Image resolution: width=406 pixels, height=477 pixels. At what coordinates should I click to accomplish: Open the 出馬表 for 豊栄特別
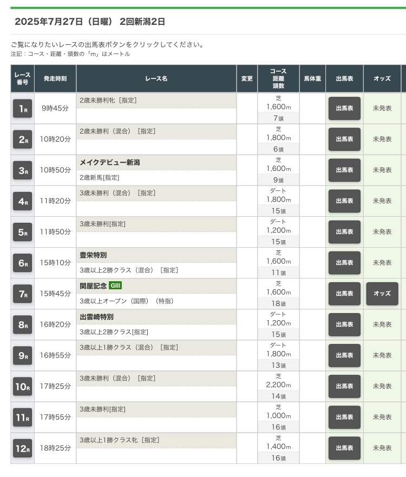(x=344, y=262)
